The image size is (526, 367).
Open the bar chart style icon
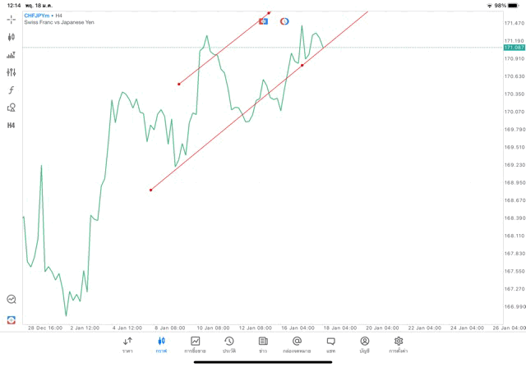click(12, 55)
